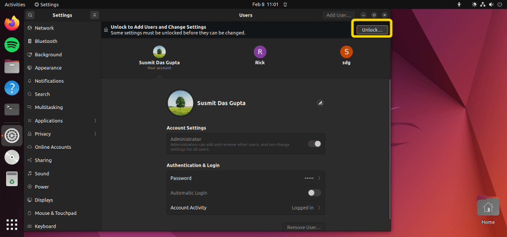Expand the Privacy submenu chevron
507x237 pixels.
click(x=95, y=134)
